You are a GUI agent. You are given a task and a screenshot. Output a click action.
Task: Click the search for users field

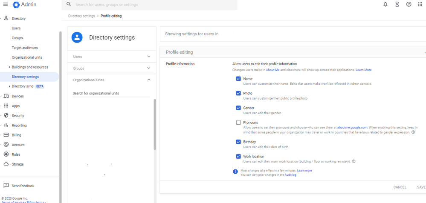[x=149, y=5]
